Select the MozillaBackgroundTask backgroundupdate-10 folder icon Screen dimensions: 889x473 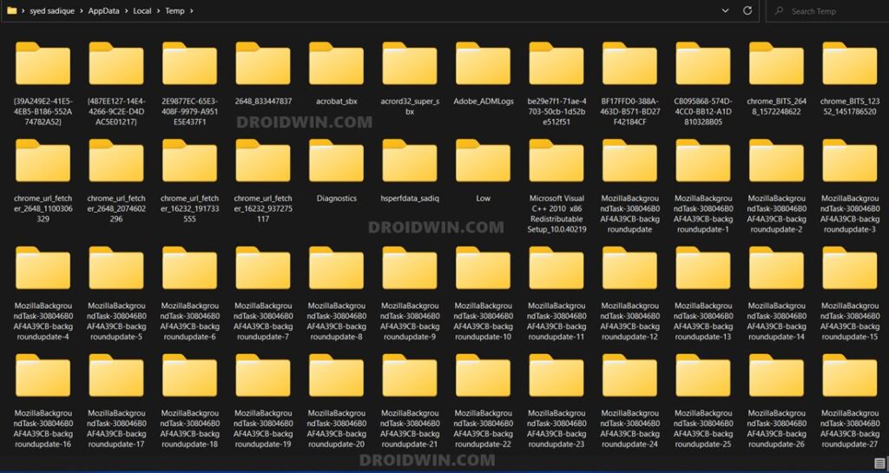[483, 268]
